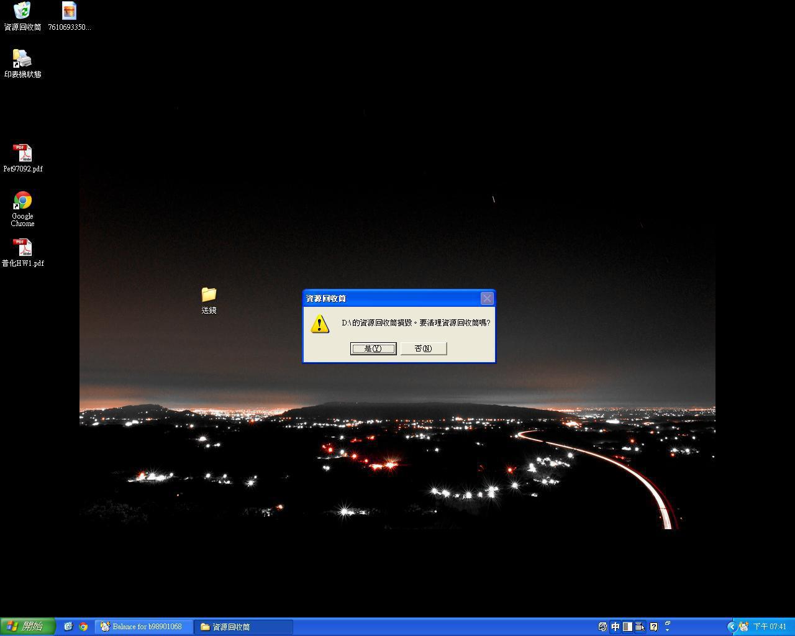Open the language bar options dropdown arrow
This screenshot has width=795, height=636.
(668, 630)
